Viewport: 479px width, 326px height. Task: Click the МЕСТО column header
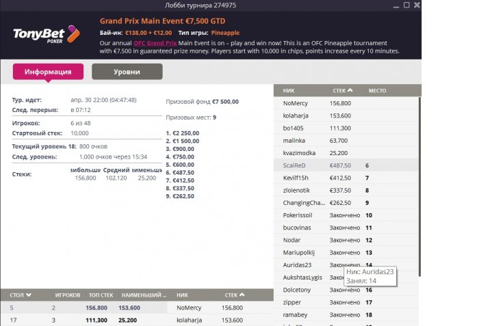click(377, 90)
